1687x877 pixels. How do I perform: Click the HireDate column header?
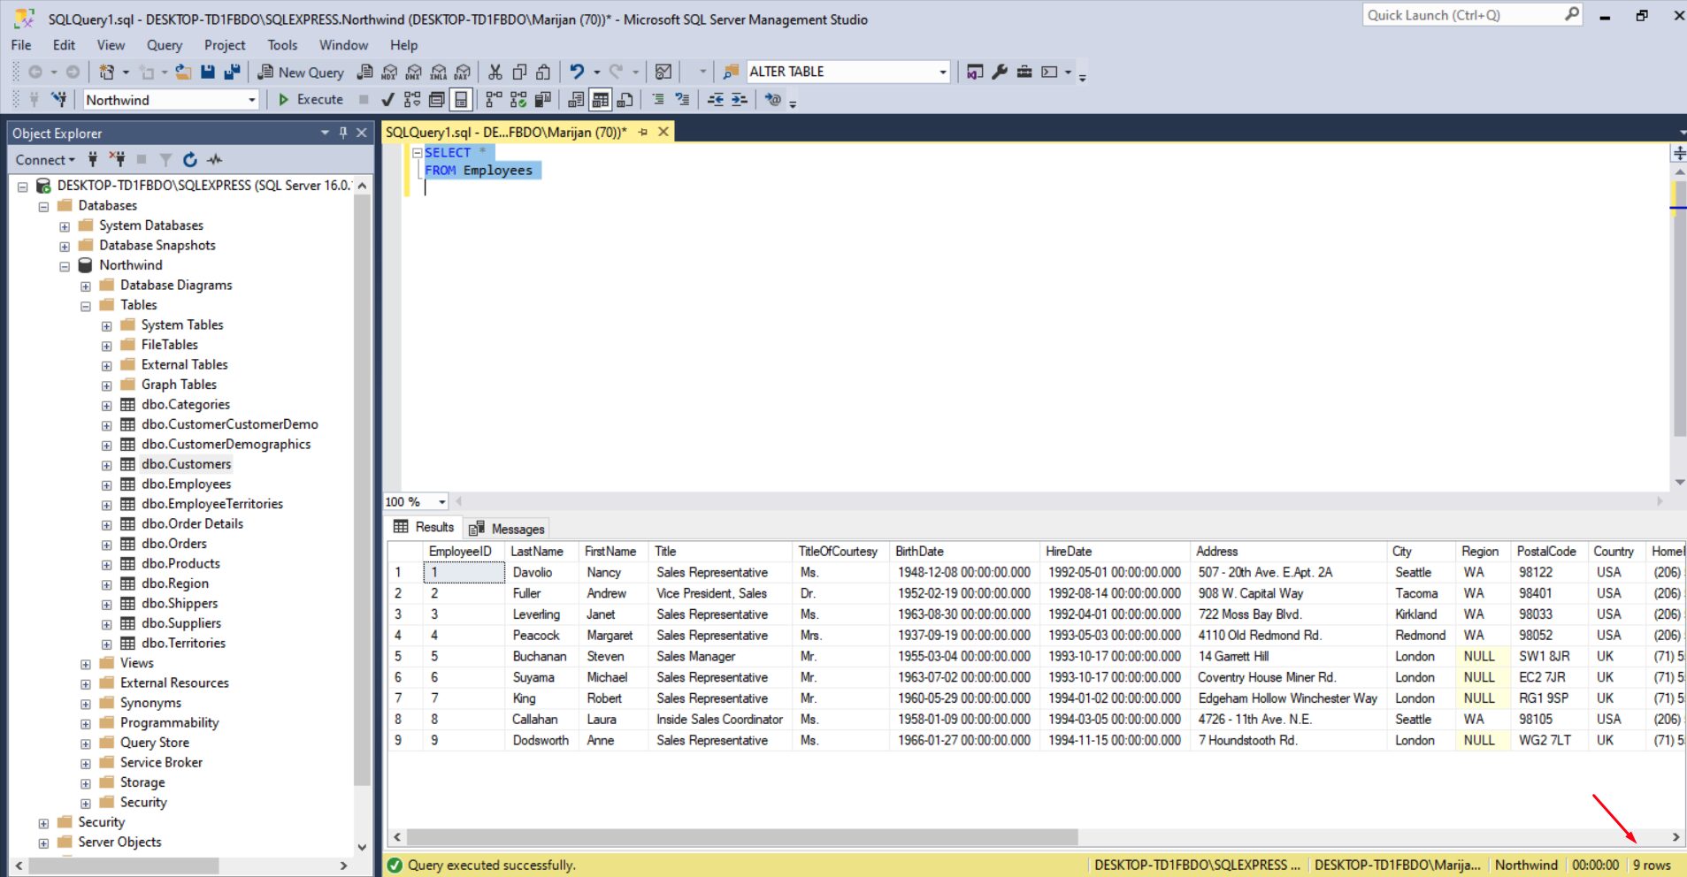1115,552
